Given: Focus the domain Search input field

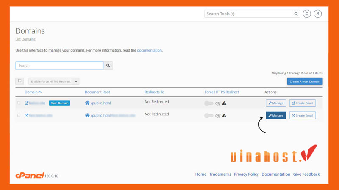Looking at the screenshot, I should click(59, 65).
